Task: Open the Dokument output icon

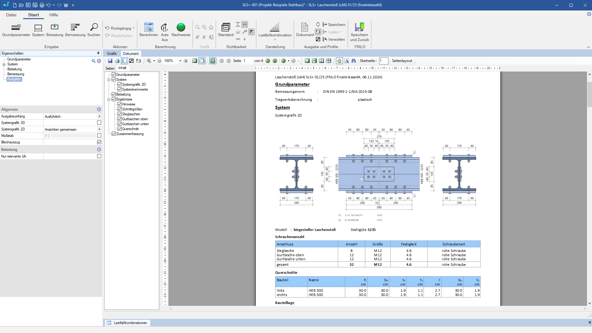Action: click(305, 30)
